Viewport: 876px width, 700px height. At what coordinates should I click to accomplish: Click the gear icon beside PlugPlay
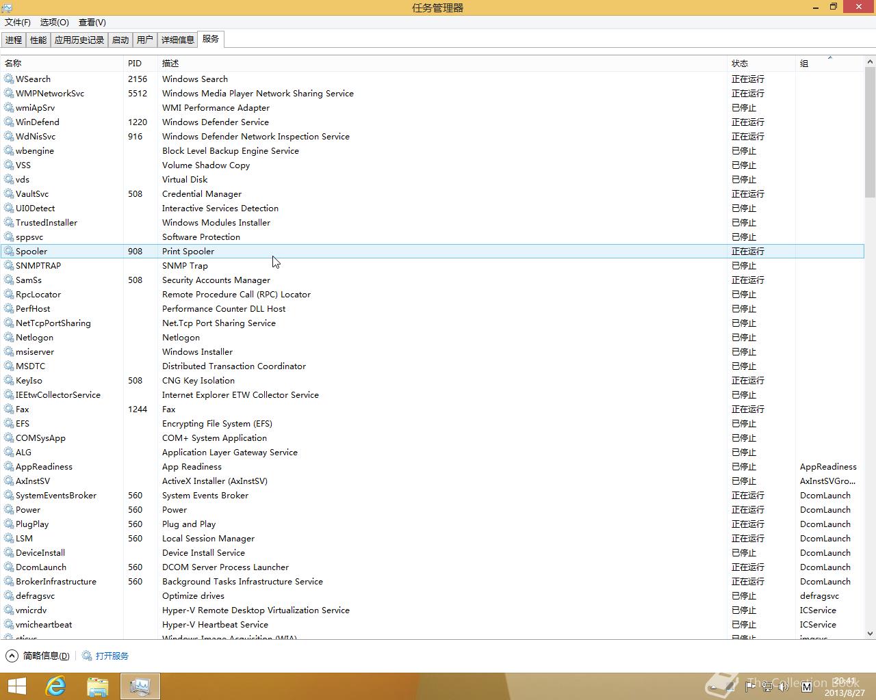point(9,524)
